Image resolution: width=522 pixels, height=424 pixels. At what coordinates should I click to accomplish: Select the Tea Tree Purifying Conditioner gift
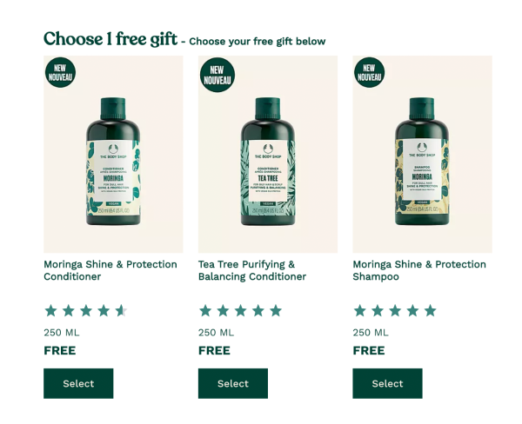click(233, 383)
